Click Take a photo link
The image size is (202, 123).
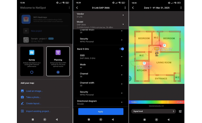[34, 97]
